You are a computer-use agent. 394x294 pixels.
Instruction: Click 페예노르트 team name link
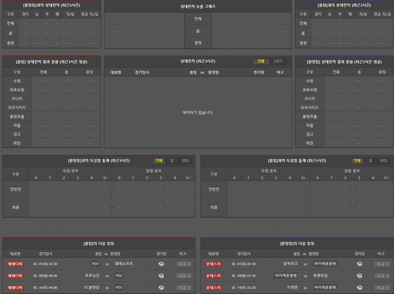point(124,264)
